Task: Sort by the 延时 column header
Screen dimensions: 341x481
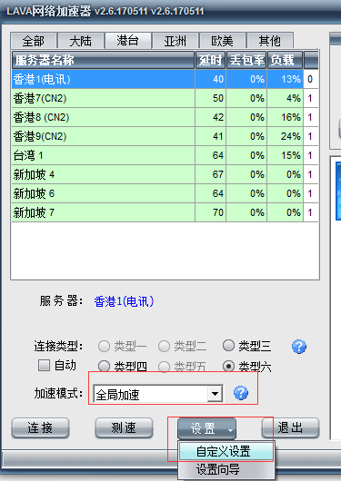Action: (x=211, y=60)
